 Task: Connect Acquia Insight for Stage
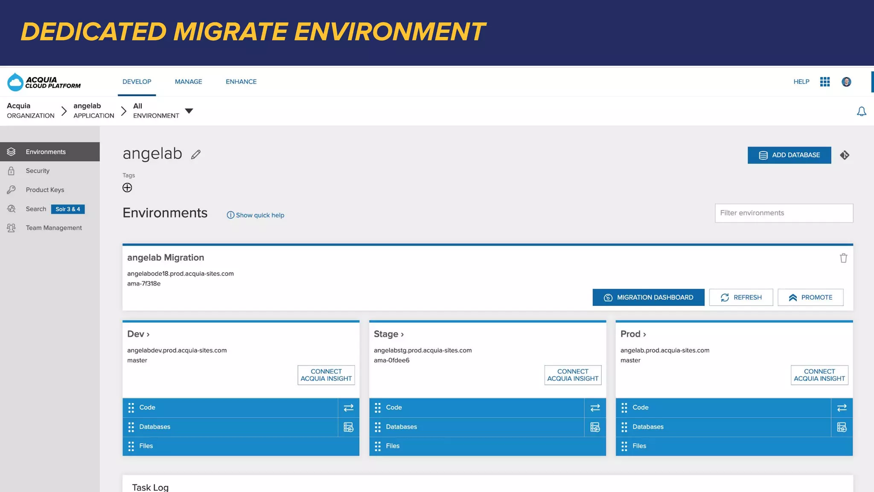coord(573,375)
